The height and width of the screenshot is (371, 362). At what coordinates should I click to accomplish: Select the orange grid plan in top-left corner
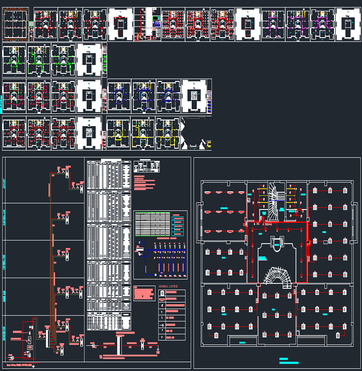[x=15, y=24]
